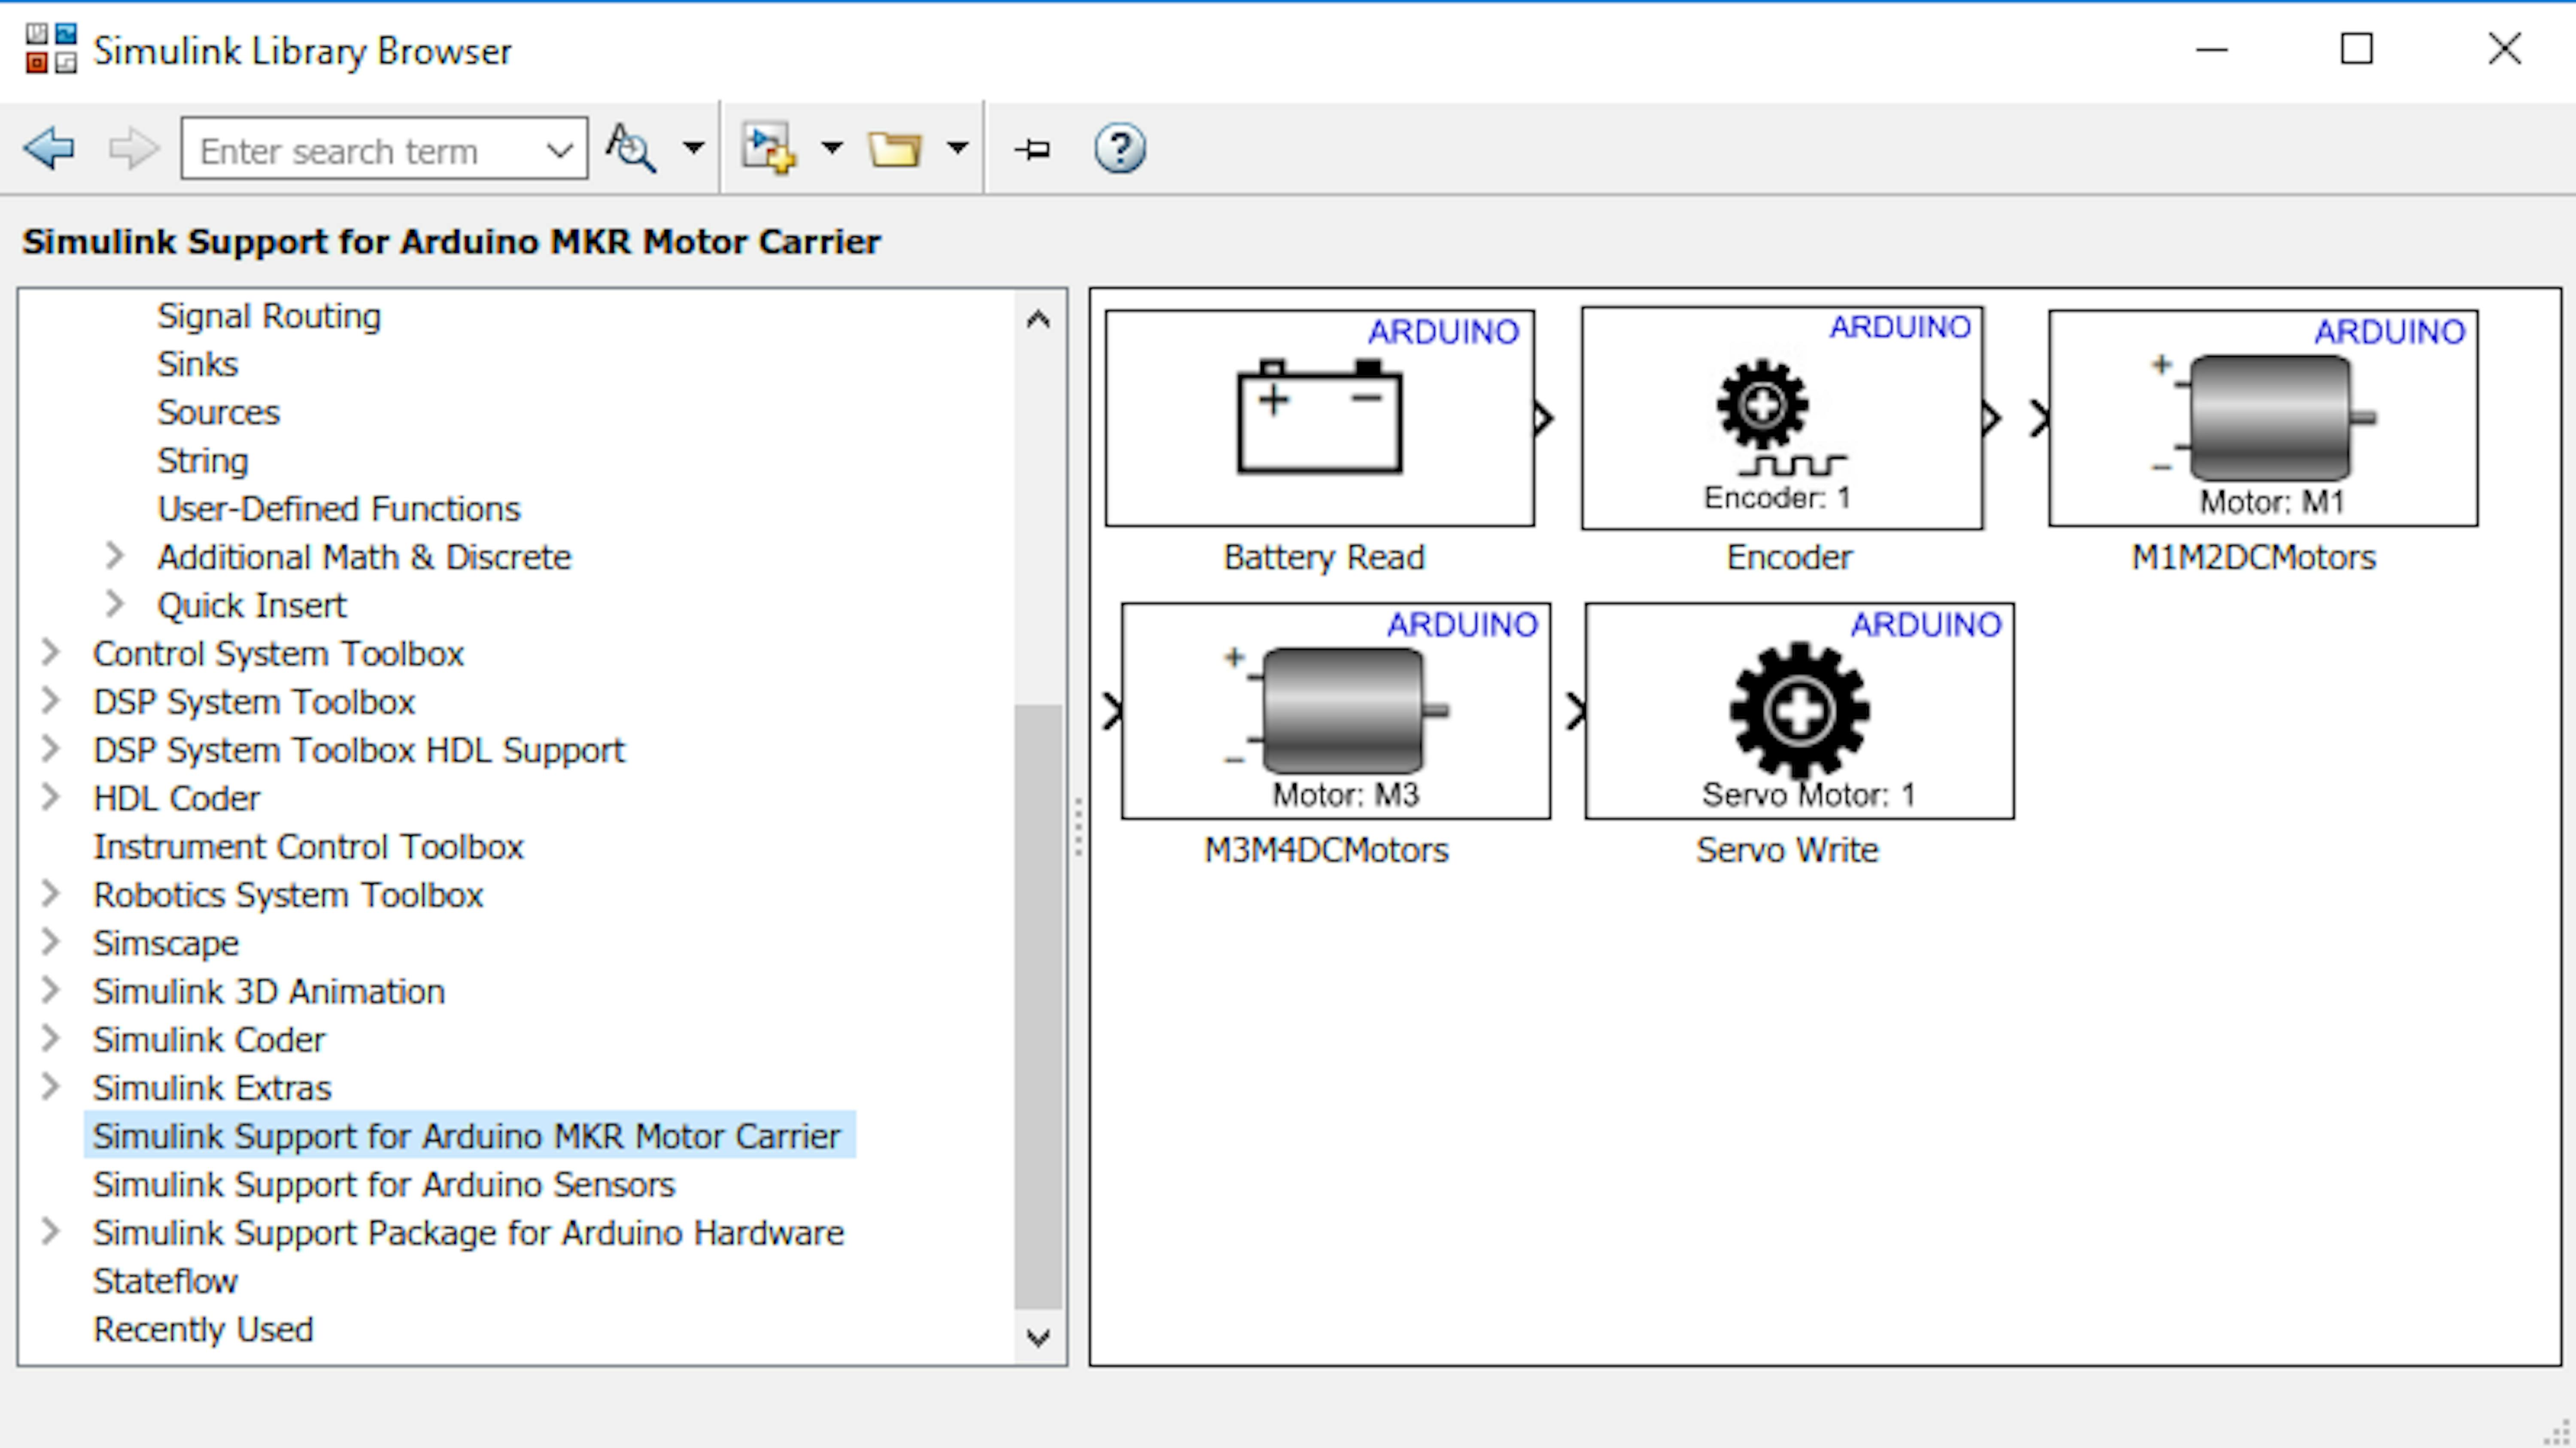Select HDL Coder label

click(176, 798)
